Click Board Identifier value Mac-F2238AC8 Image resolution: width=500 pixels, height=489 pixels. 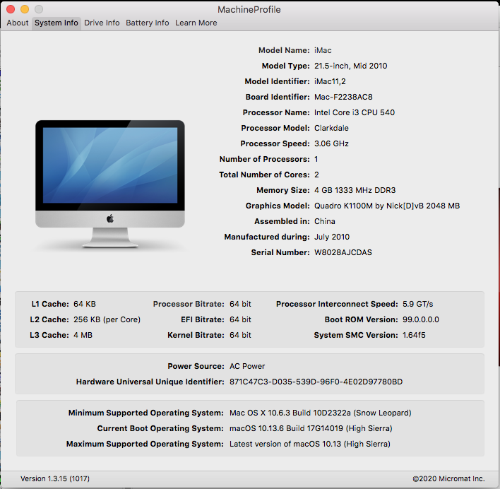tap(343, 97)
